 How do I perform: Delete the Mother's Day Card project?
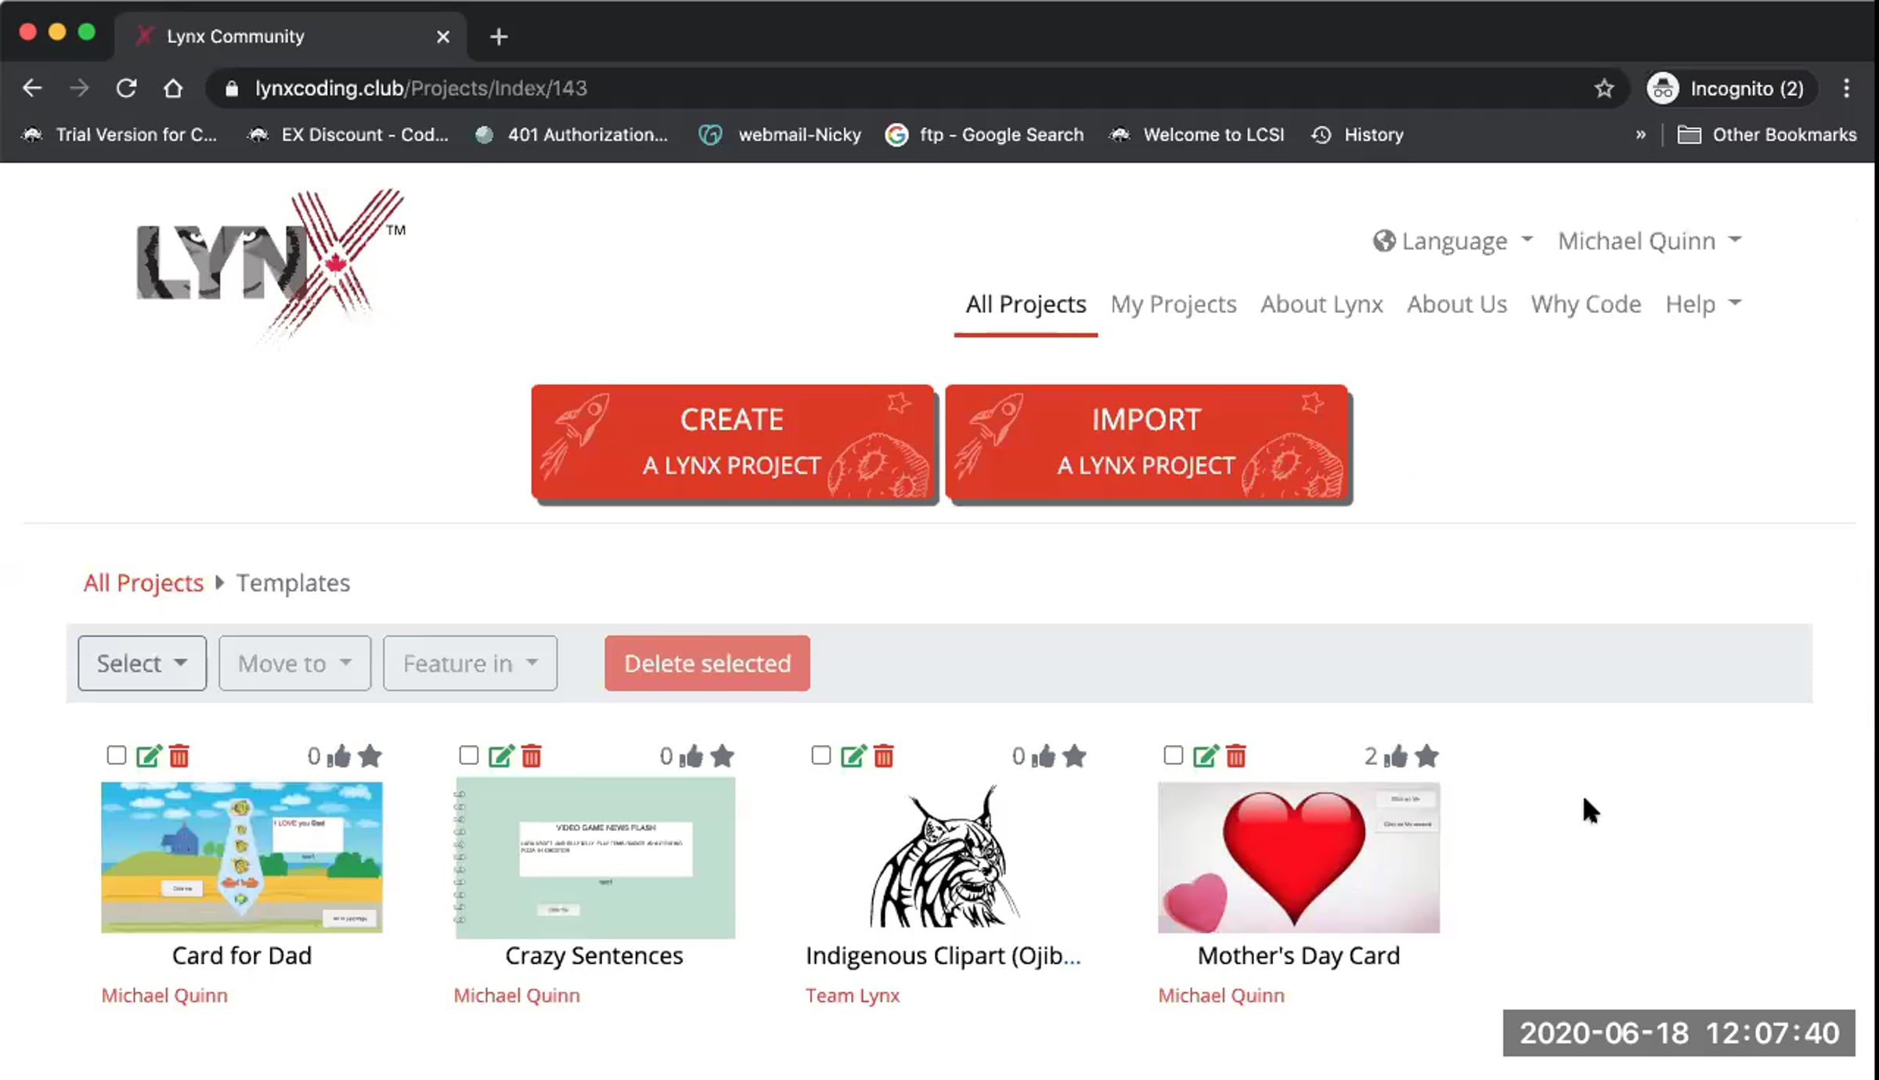point(1236,756)
